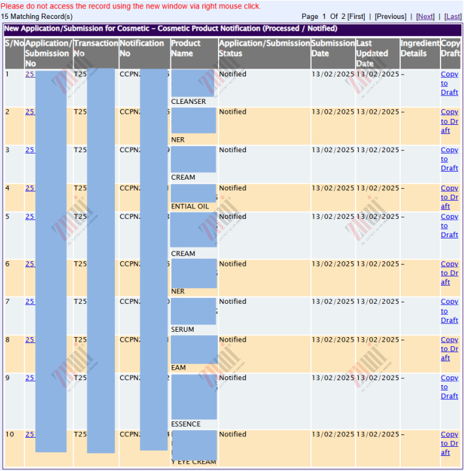
Task: Open submission number link in row 10
Action: pos(30,434)
